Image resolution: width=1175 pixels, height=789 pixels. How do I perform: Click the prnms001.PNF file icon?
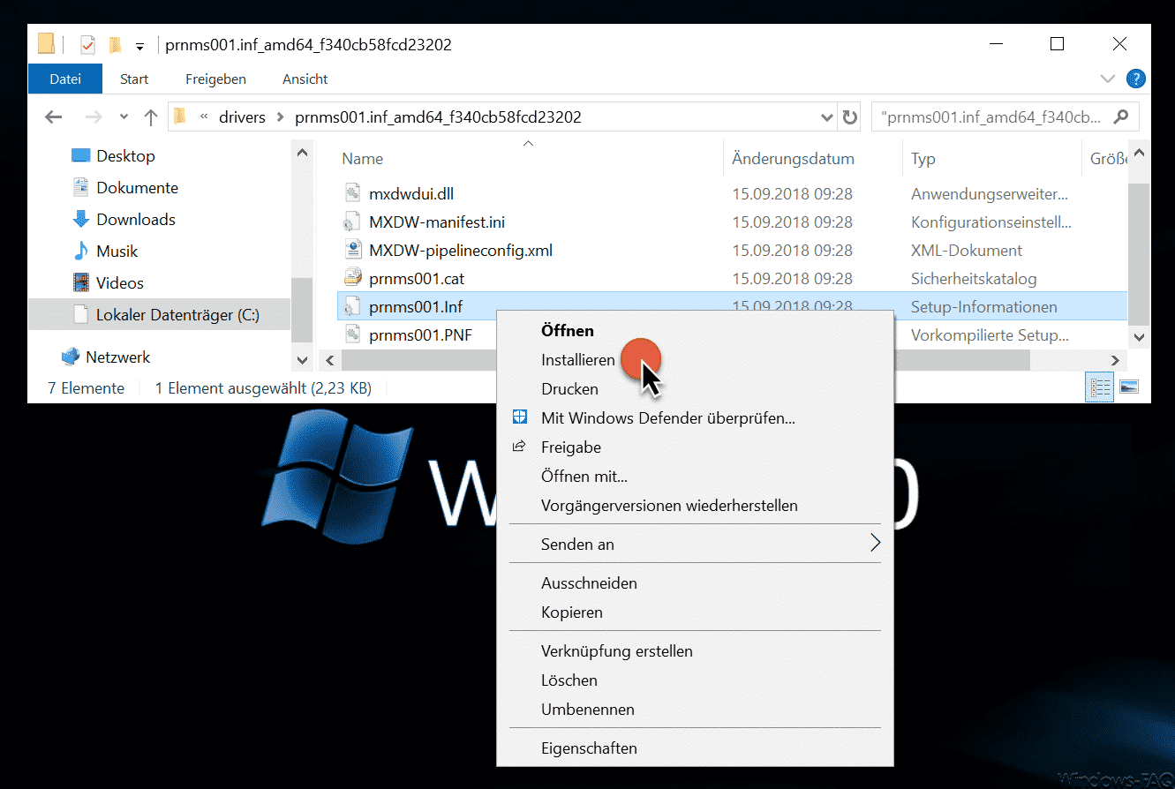(352, 334)
